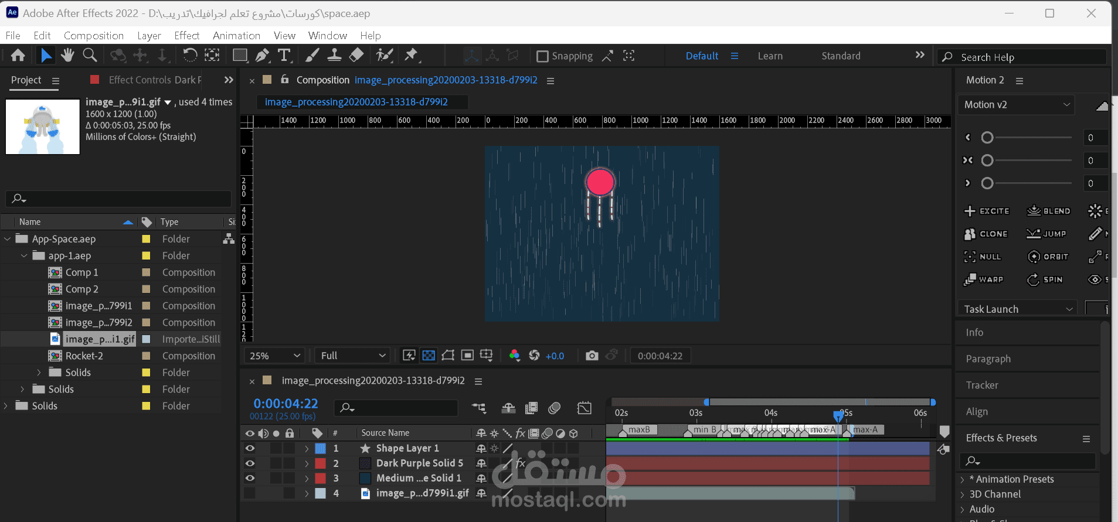The height and width of the screenshot is (522, 1118).
Task: Select the Rectangle shape tool
Action: tap(240, 56)
